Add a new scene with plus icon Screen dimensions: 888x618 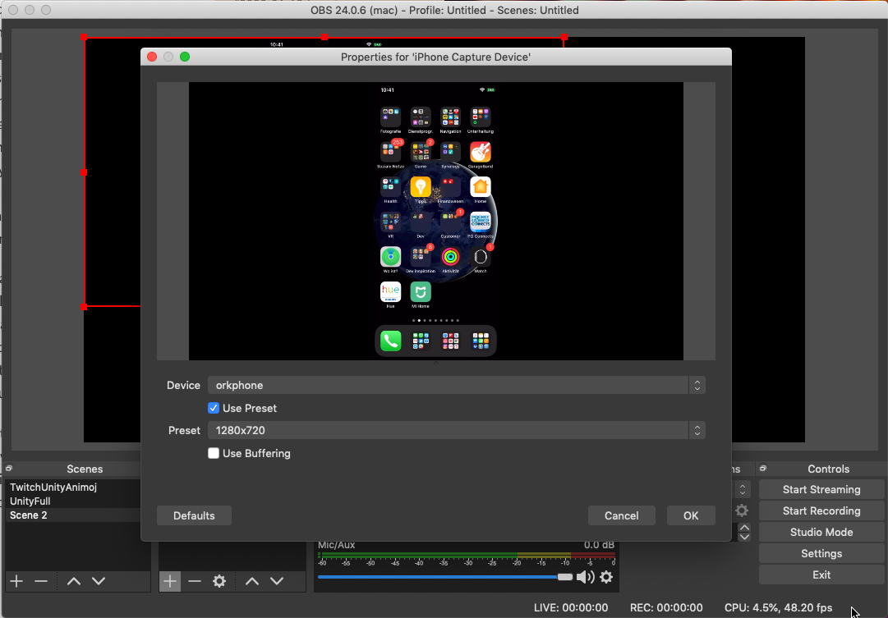tap(16, 581)
